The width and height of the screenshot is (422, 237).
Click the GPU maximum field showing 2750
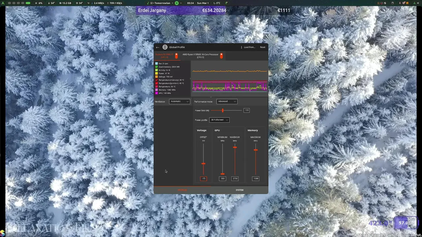pos(235,178)
